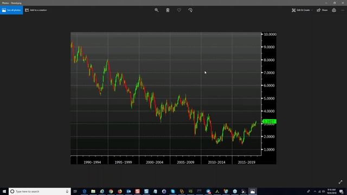This screenshot has width=347, height=195.
Task: Restore down the Photos window
Action: [x=335, y=3]
